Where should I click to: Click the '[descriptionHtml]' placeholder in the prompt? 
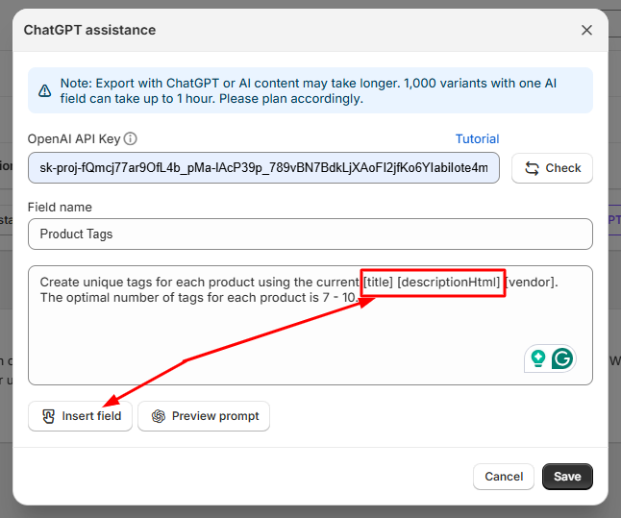pyautogui.click(x=449, y=282)
